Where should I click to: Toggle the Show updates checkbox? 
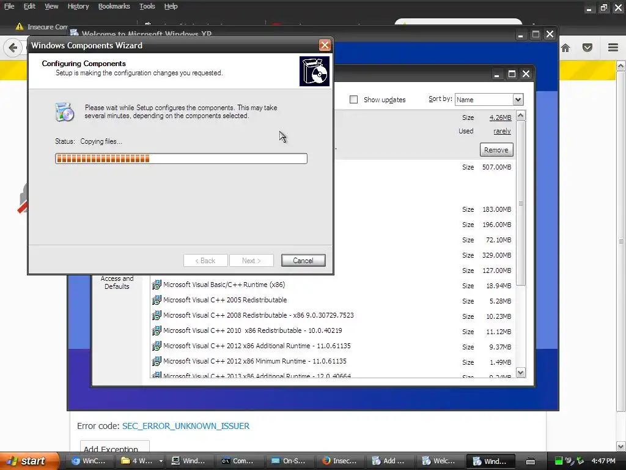point(353,100)
